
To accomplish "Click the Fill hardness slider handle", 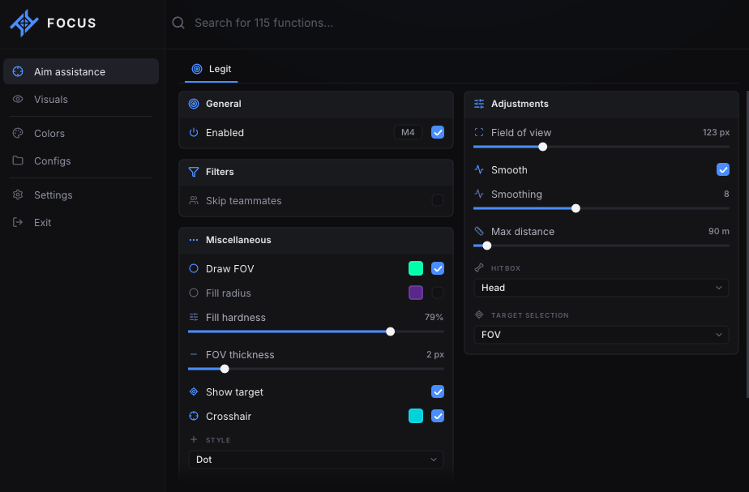I will pyautogui.click(x=390, y=332).
